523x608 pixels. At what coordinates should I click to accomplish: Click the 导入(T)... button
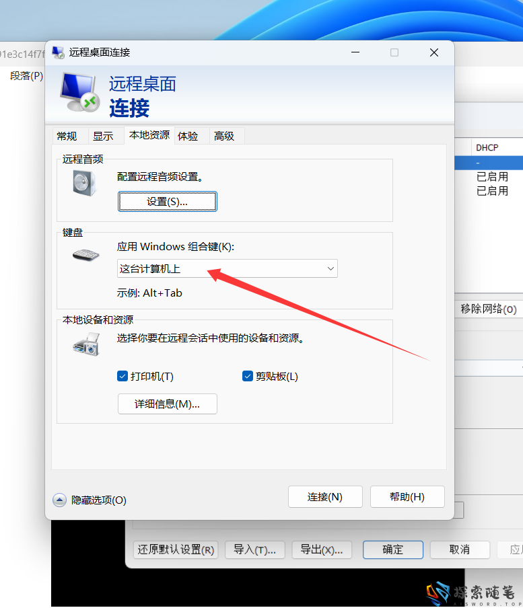click(x=254, y=549)
